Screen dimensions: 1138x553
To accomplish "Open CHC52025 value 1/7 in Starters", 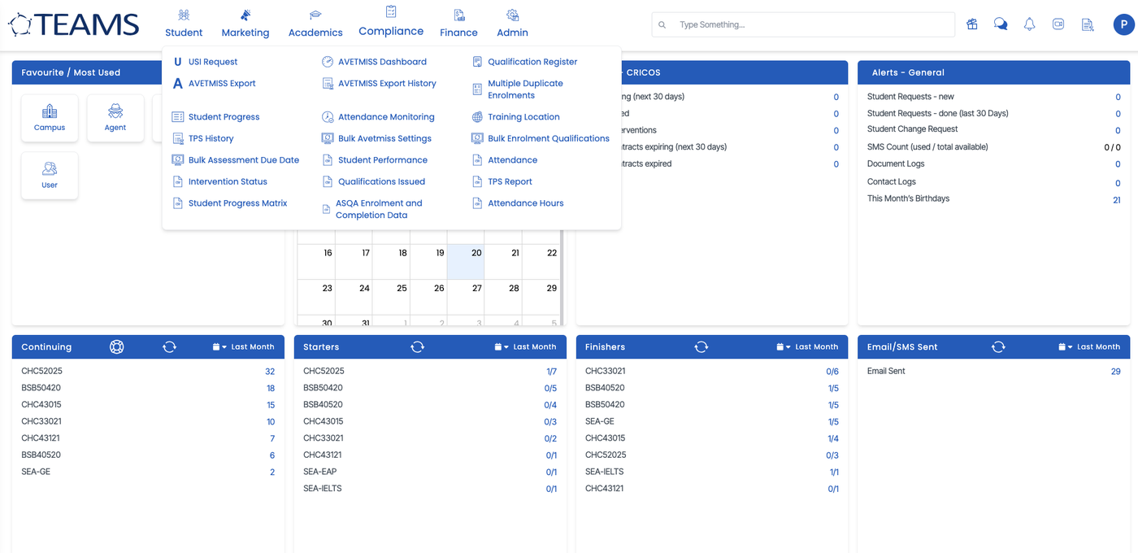I will click(551, 372).
